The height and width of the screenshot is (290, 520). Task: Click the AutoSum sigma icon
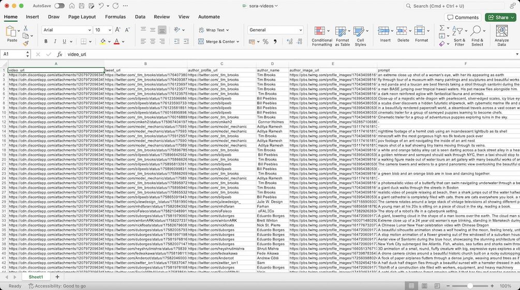click(442, 28)
